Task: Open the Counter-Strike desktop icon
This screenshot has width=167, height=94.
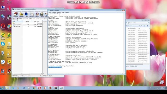Action: (x=9, y=63)
